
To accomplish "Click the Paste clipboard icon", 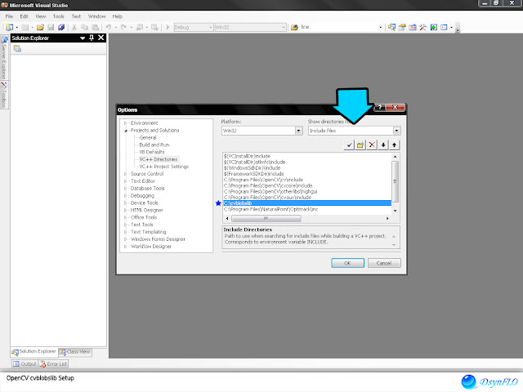I will pos(96,27).
